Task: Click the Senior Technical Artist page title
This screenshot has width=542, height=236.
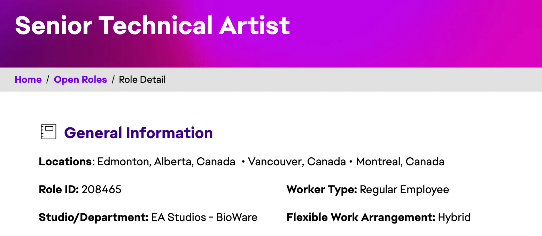Action: [x=153, y=25]
